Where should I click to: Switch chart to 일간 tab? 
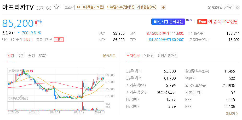coord(11,56)
